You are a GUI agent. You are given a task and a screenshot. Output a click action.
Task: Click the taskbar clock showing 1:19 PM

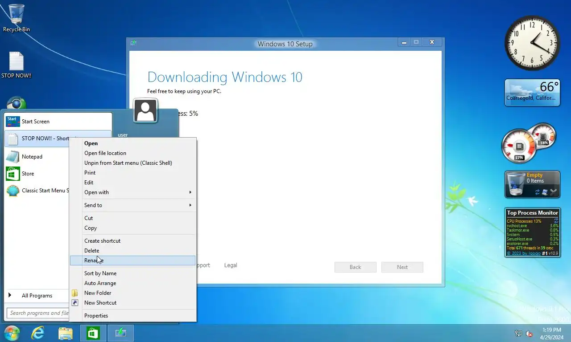(552, 334)
